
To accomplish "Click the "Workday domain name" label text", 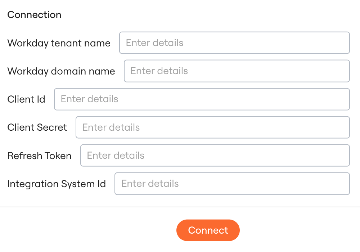I will [x=61, y=71].
